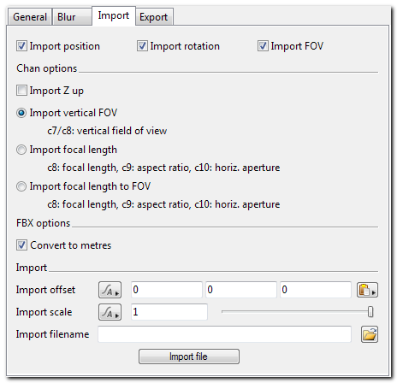Click the Import scale value field
The width and height of the screenshot is (397, 383).
click(x=169, y=312)
